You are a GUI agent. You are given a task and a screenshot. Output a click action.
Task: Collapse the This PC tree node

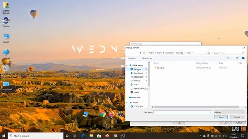tap(127, 103)
